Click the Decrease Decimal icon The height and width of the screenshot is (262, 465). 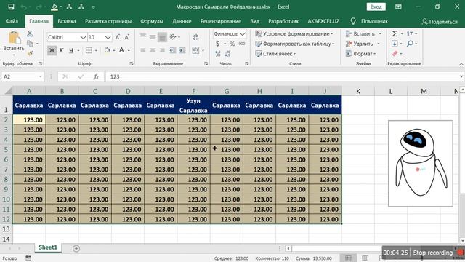pos(227,53)
